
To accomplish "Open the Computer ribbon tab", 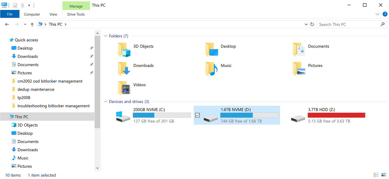I will click(x=32, y=14).
